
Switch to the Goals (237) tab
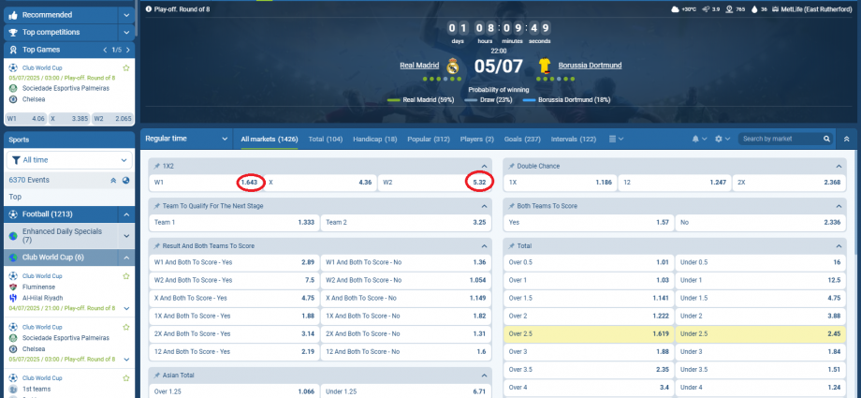[523, 140]
